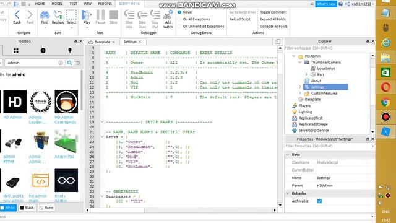Click the What's New button
Viewport: 396px width, 223px height.
[x=326, y=4]
